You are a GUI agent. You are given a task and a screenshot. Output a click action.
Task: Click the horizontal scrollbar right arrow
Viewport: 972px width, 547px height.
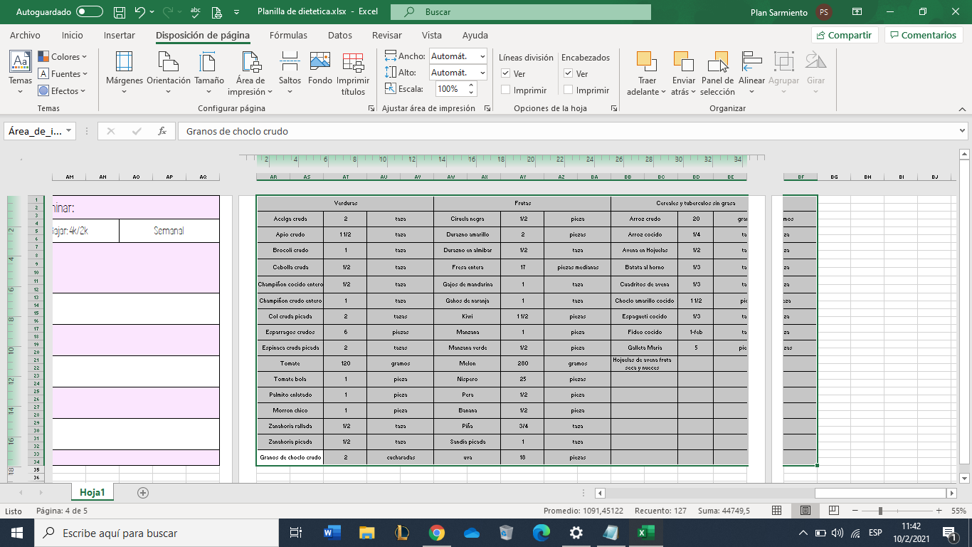point(952,493)
